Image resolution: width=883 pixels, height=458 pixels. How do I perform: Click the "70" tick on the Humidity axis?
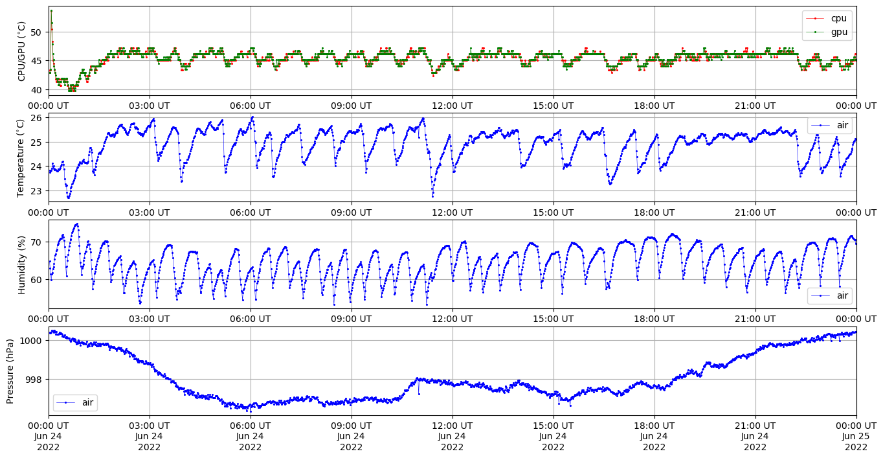(36, 242)
